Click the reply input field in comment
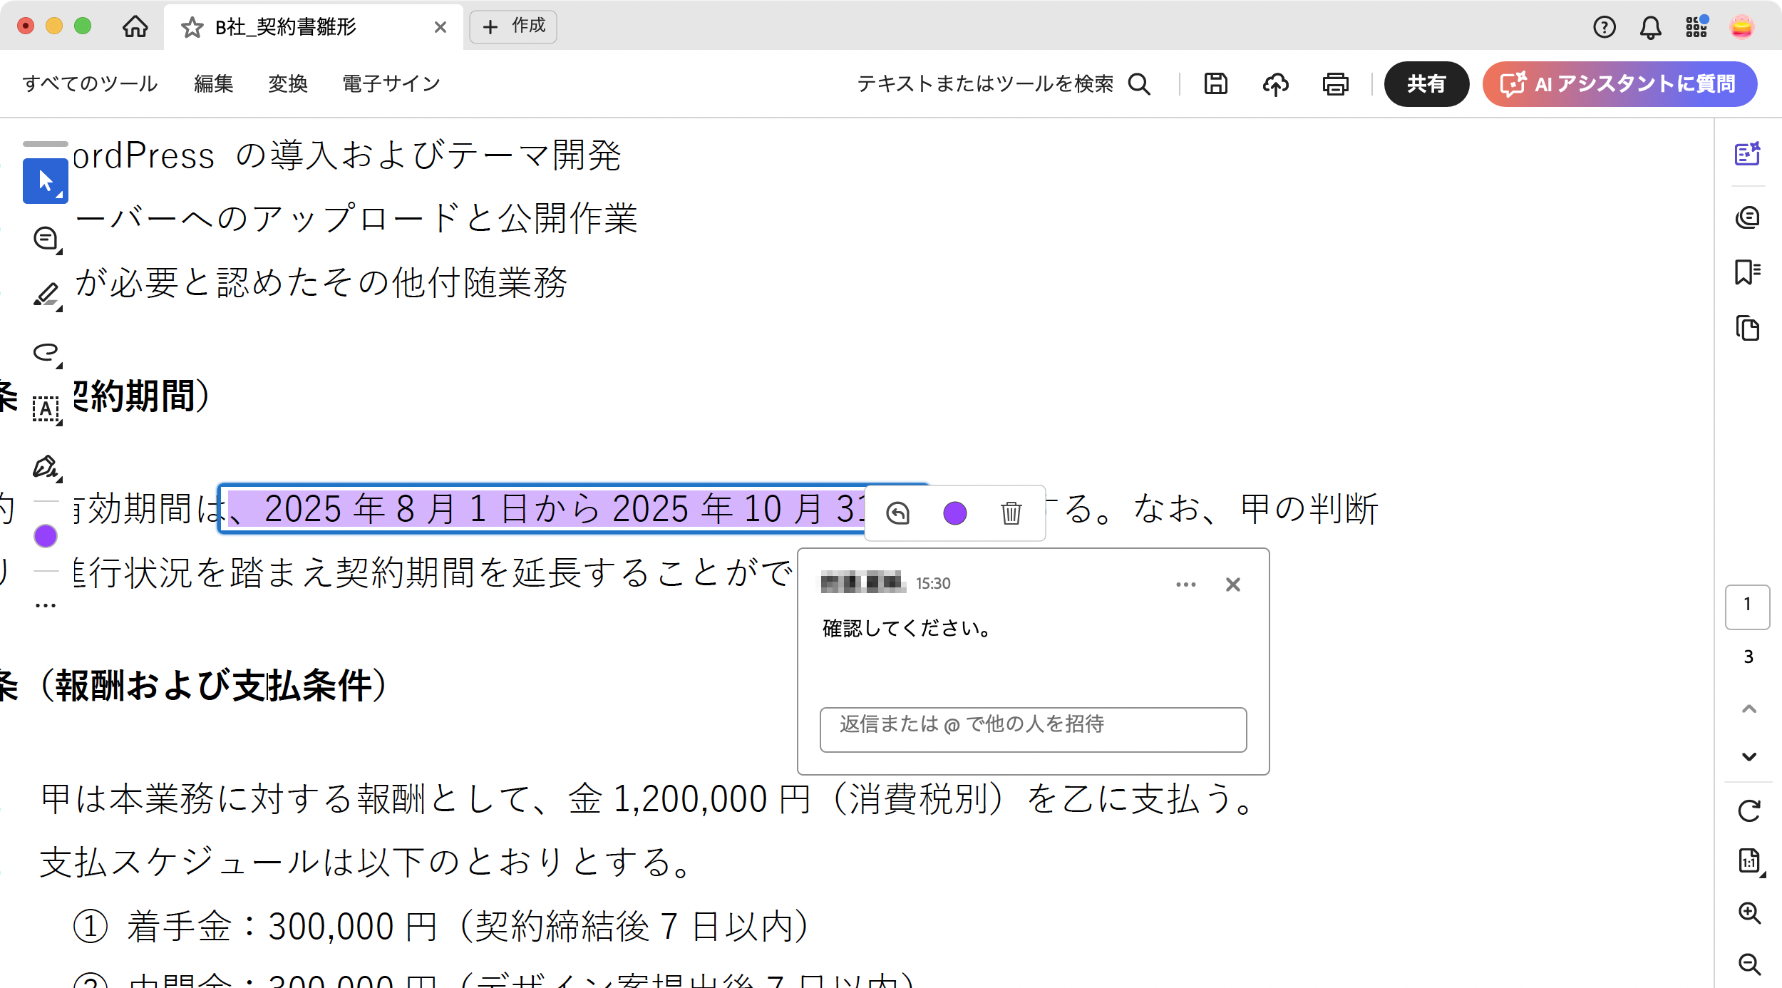Screen dimensions: 1782x988 (x=1032, y=729)
